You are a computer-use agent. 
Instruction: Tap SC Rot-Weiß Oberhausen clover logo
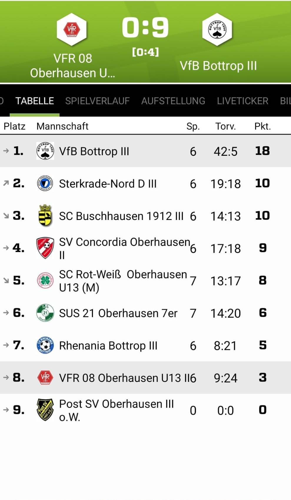tap(45, 280)
